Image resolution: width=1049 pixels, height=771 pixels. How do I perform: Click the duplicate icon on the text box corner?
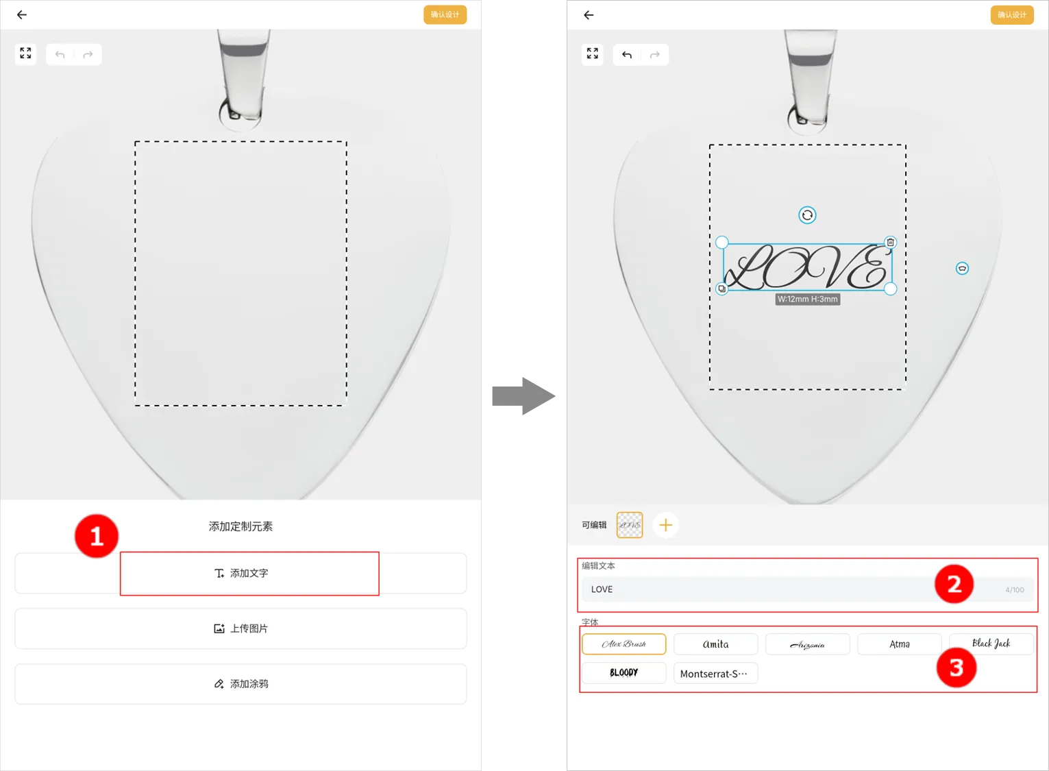tap(721, 289)
